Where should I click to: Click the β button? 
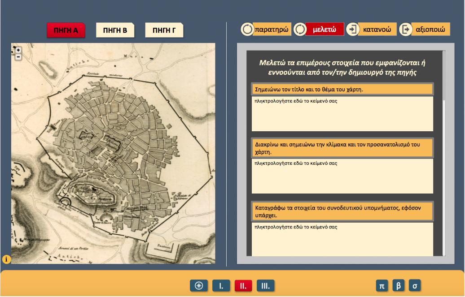point(398,286)
